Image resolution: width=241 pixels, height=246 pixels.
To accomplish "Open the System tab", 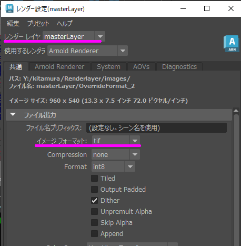I will 108,67.
